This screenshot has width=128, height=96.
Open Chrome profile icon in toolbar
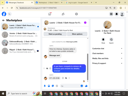click(x=121, y=8)
